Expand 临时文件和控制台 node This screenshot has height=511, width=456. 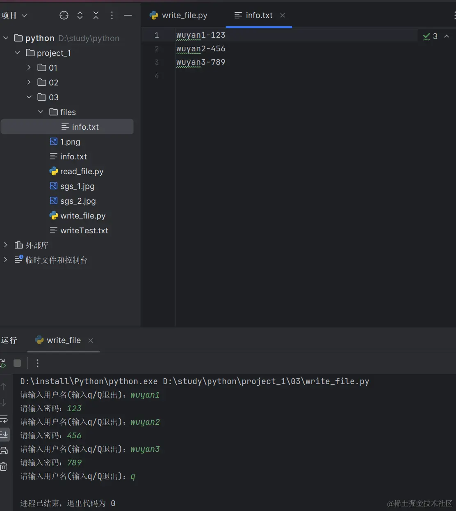pos(6,260)
